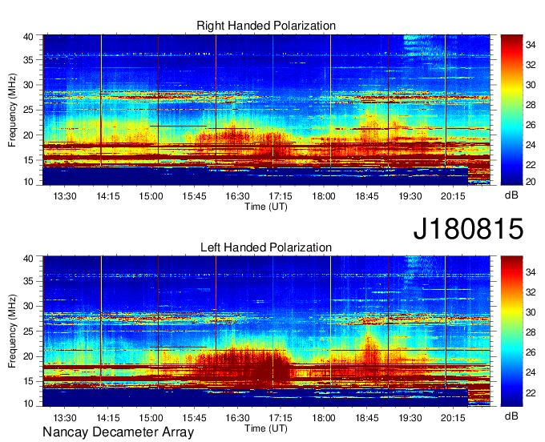Screen dimensions: 545x442
Task: Click the 22 dB value on Left Handed colorbar
Action: pyautogui.click(x=531, y=392)
